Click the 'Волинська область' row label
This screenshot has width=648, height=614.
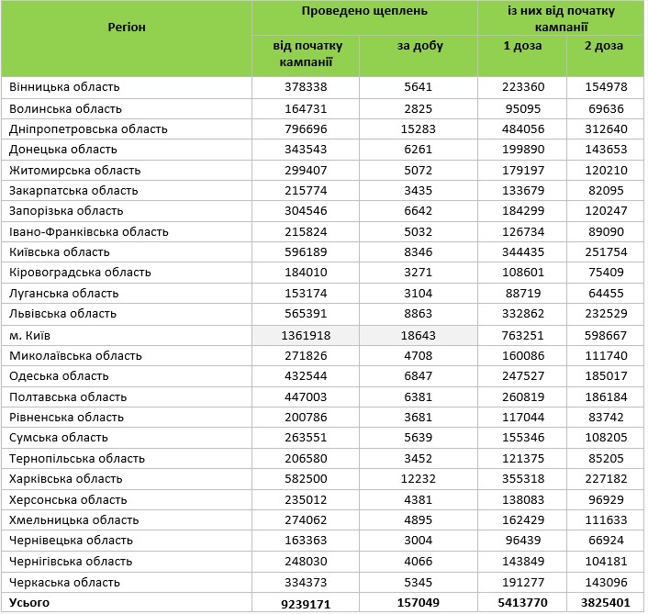click(x=65, y=109)
